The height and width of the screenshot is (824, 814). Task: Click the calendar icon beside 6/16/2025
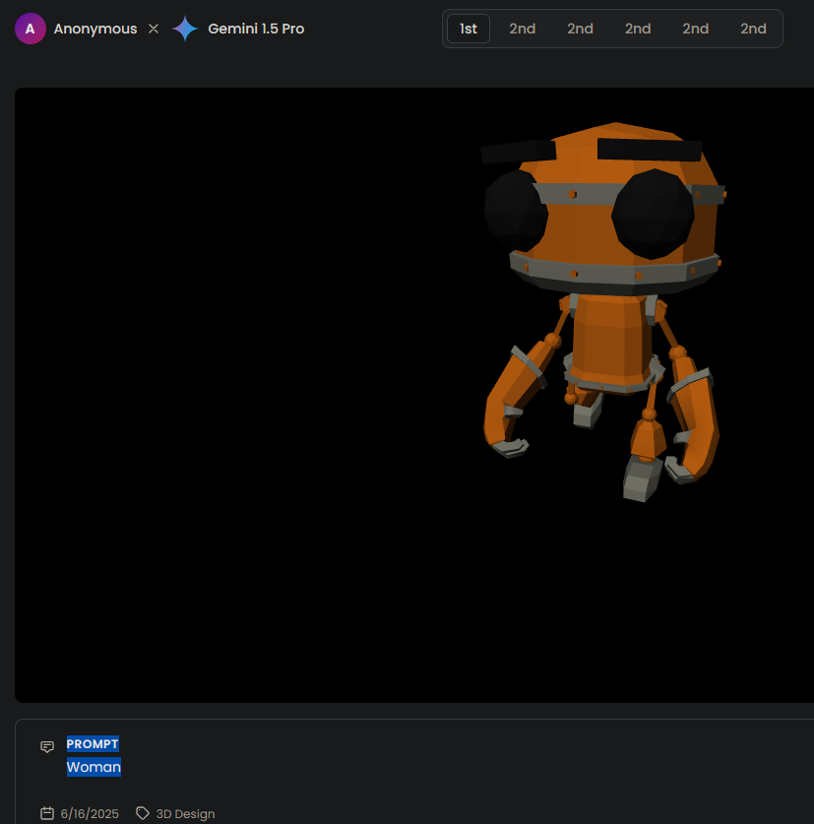pyautogui.click(x=47, y=813)
